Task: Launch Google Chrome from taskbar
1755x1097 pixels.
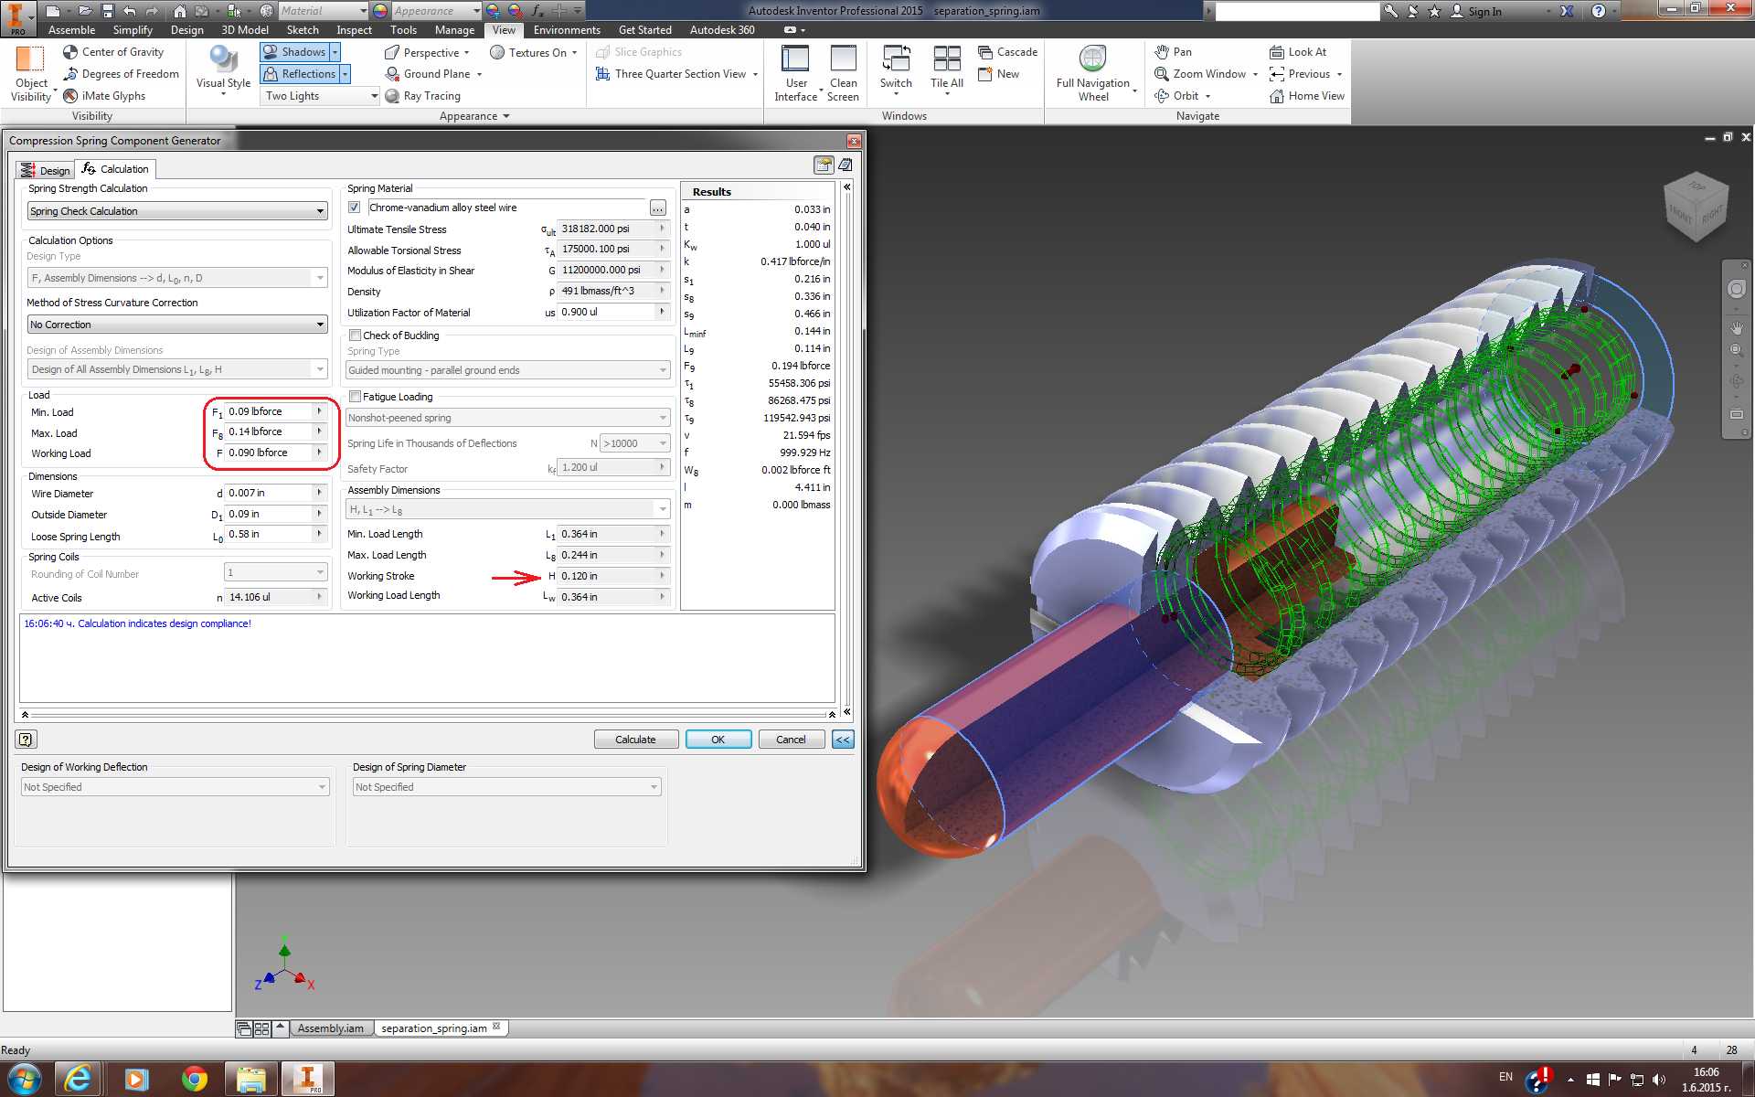Action: click(x=194, y=1079)
